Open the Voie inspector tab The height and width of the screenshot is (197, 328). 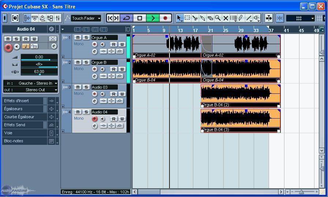pyautogui.click(x=25, y=133)
